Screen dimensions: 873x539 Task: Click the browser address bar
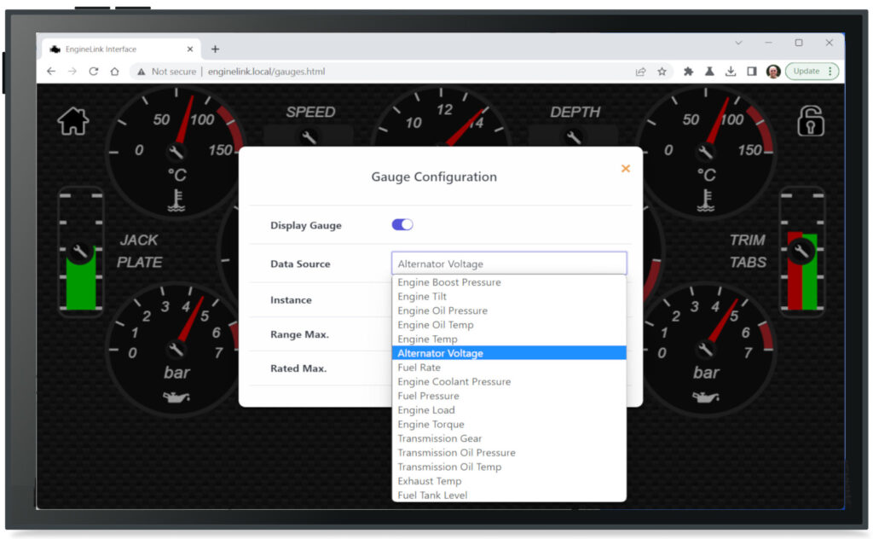pyautogui.click(x=341, y=71)
